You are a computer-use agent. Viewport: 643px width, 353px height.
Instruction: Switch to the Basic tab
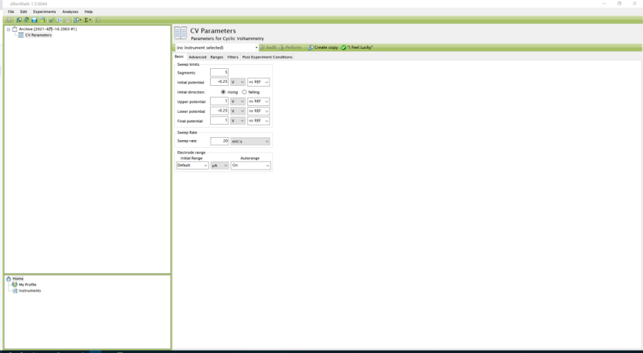(x=179, y=57)
